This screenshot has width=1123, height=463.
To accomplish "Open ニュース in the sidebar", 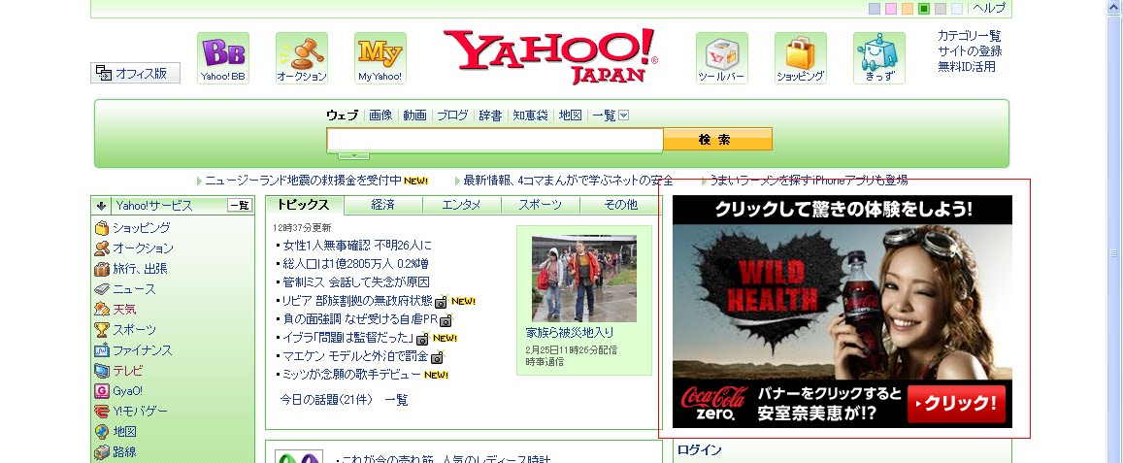I will tap(125, 289).
